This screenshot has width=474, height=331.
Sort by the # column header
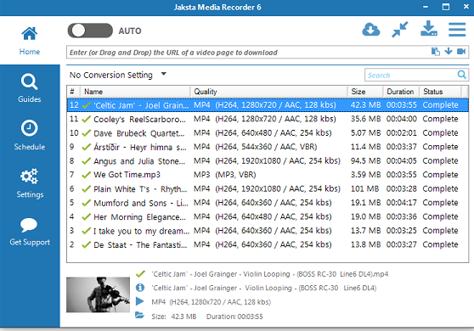coord(73,92)
